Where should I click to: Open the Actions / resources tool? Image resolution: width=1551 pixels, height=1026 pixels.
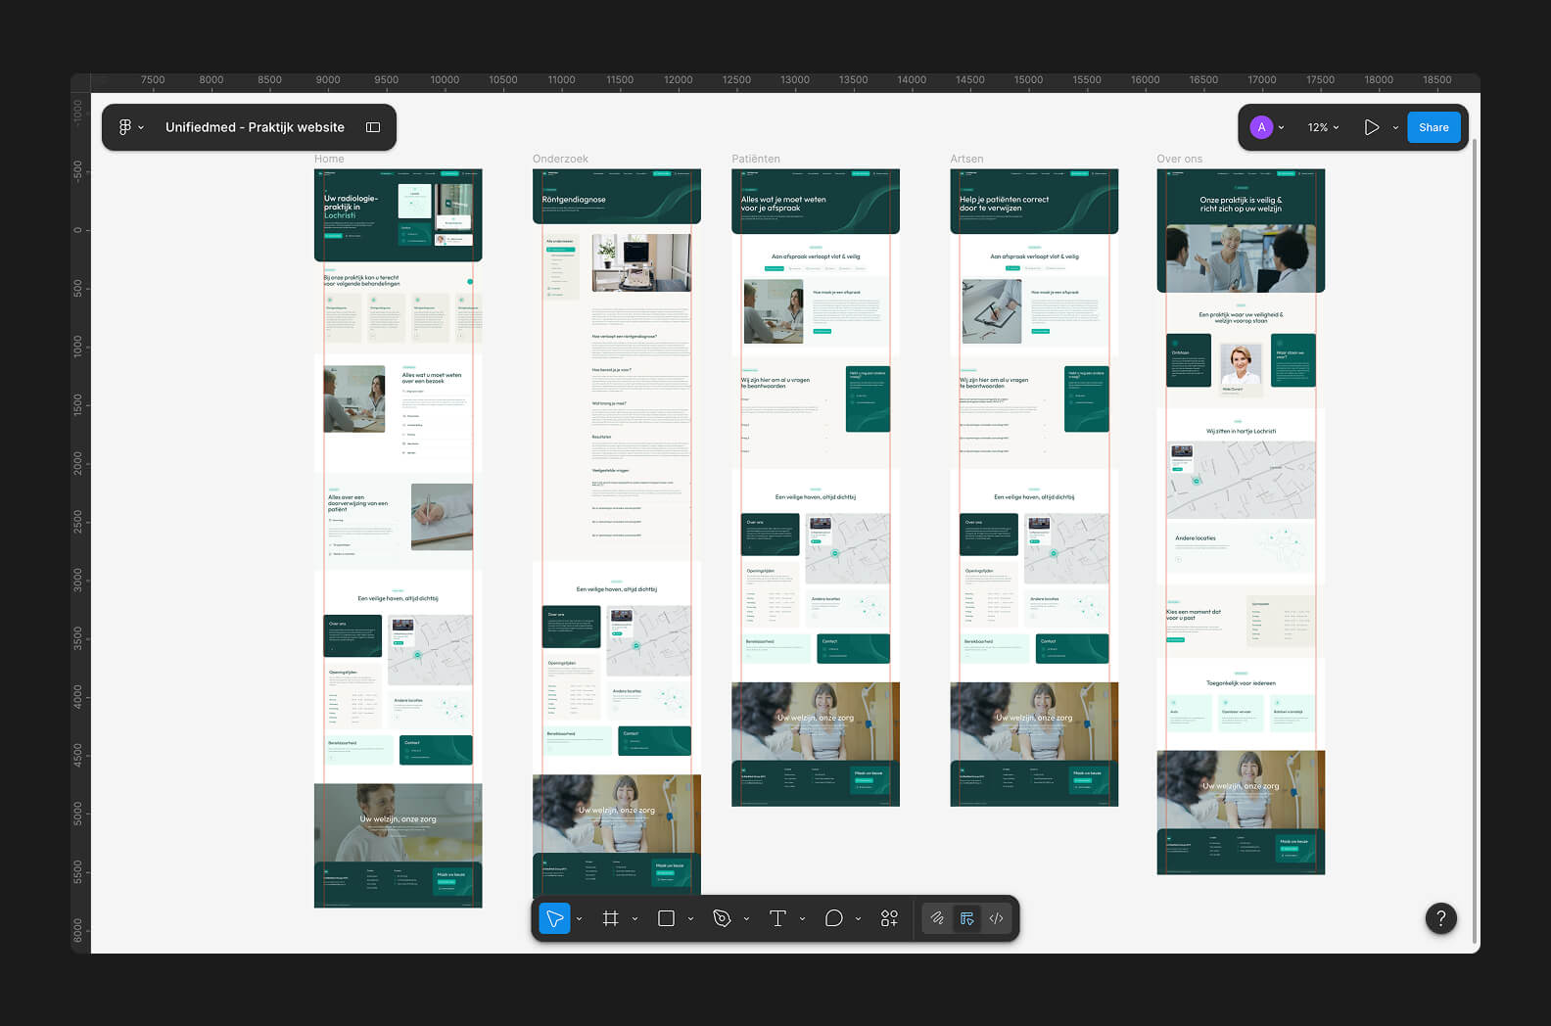point(889,918)
